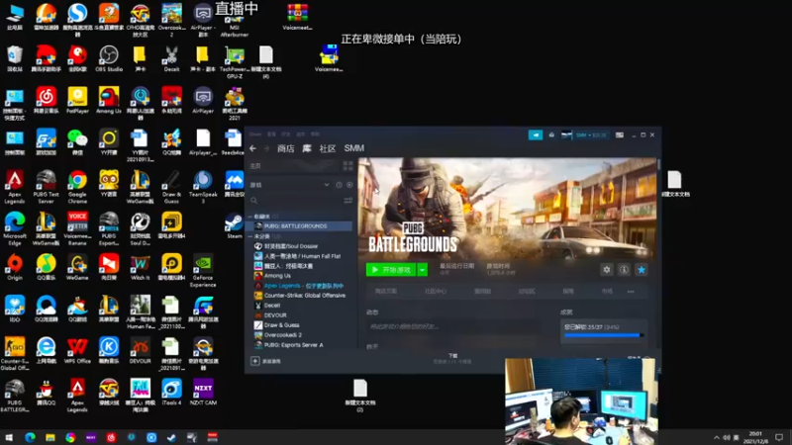Open the Origin desktop icon

click(x=15, y=267)
